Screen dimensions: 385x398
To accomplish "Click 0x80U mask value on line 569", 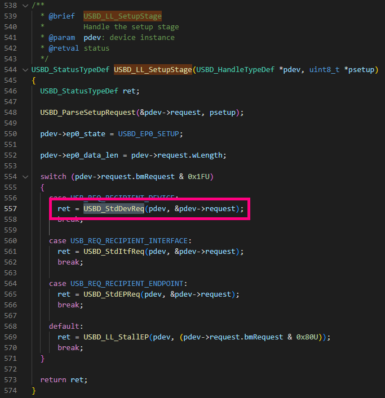I will (307, 337).
